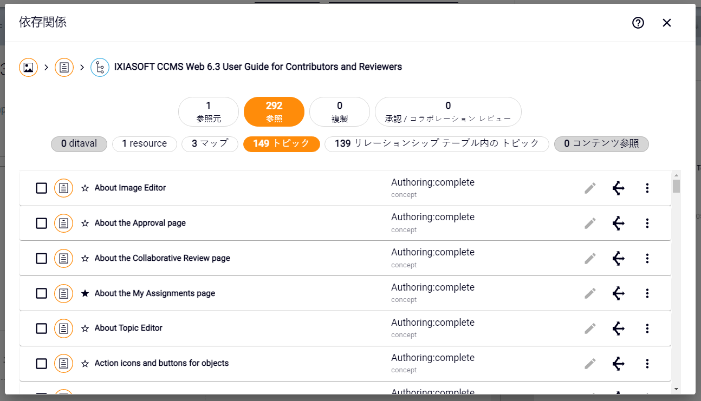Image resolution: width=701 pixels, height=401 pixels.
Task: Click the topic document breadcrumb icon
Action: point(64,67)
